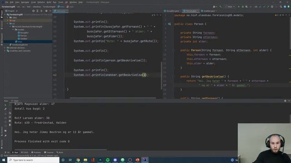The image size is (291, 163).
Task: Open the TODO tool window button
Action: pyautogui.click(x=25, y=153)
